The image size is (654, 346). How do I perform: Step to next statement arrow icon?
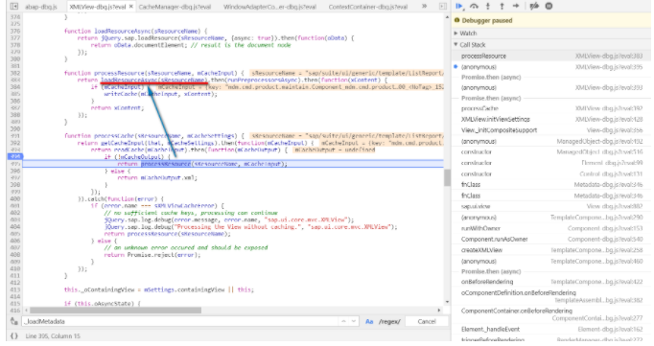point(516,6)
